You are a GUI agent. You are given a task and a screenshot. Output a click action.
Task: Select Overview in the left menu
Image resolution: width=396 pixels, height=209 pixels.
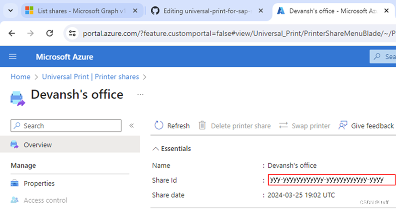(x=70, y=144)
